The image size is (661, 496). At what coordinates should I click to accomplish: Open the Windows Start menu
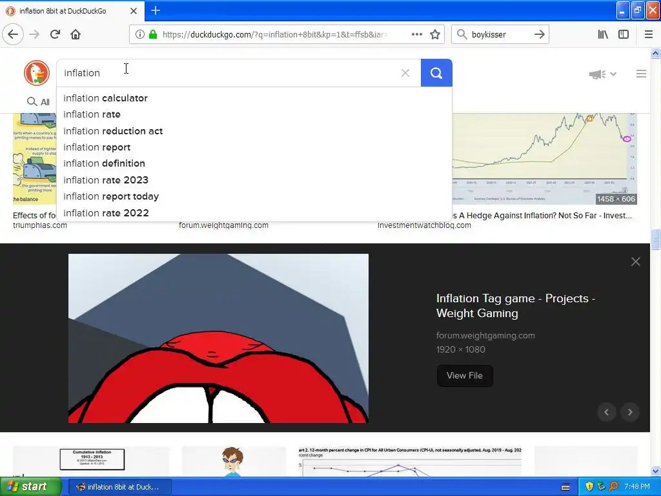30,486
